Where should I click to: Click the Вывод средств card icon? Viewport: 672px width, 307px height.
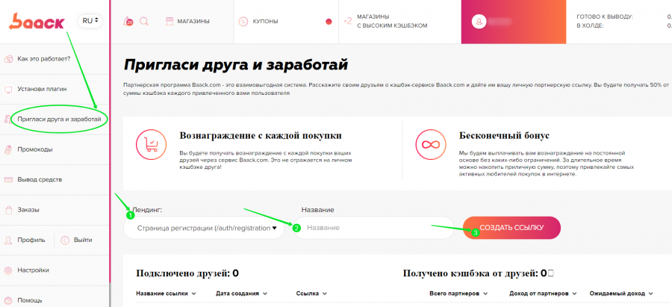7,180
